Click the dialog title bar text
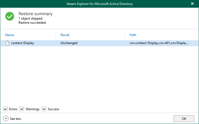This screenshot has width=199, height=124. (x=99, y=4)
